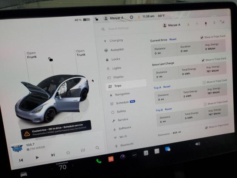Reset the Current Drive stats
Screen dimensions: 237x178
coord(173,39)
